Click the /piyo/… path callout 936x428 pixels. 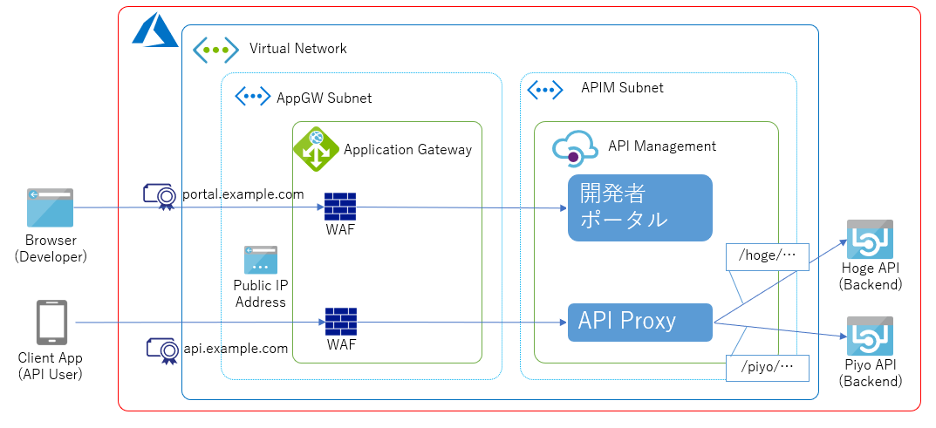point(767,367)
